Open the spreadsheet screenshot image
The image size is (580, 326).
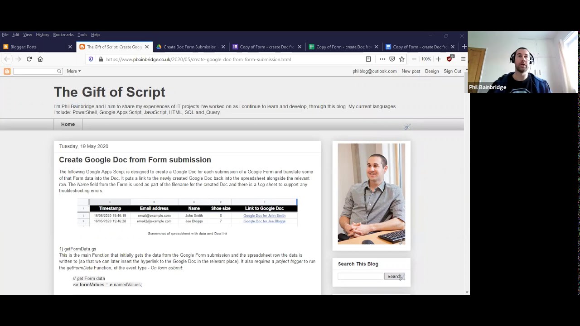coord(188,212)
